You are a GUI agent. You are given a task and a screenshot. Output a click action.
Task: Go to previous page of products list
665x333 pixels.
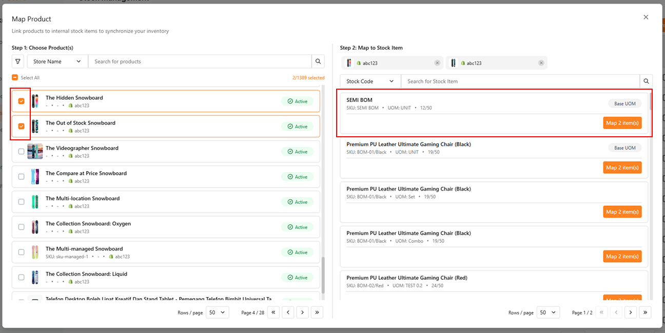288,313
